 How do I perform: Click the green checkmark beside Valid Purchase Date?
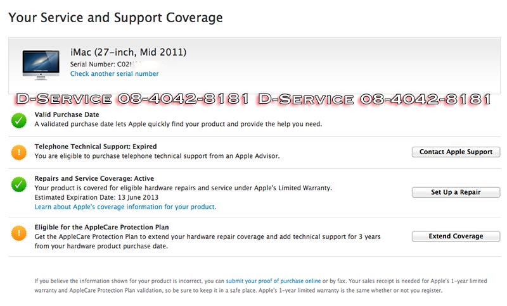pyautogui.click(x=19, y=119)
